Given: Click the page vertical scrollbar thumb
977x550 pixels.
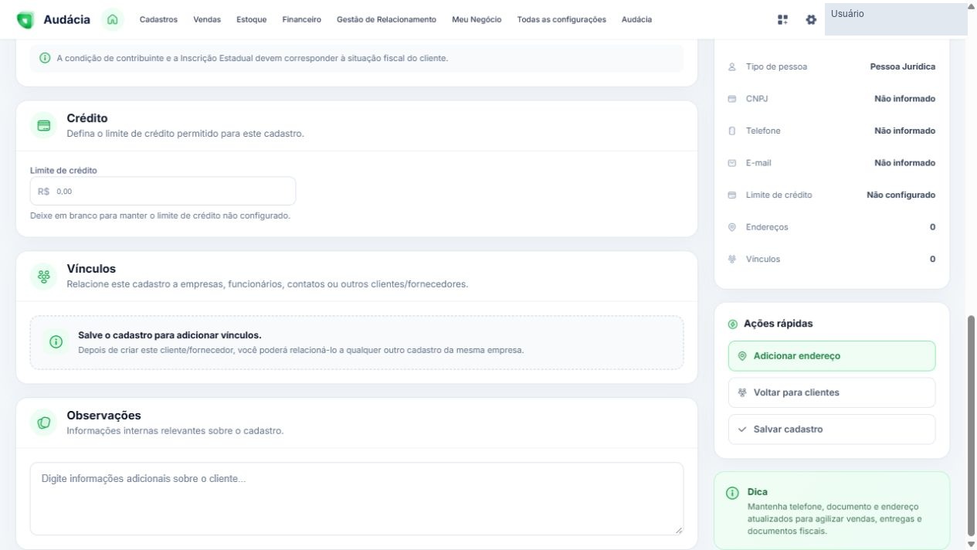Looking at the screenshot, I should pos(972,426).
